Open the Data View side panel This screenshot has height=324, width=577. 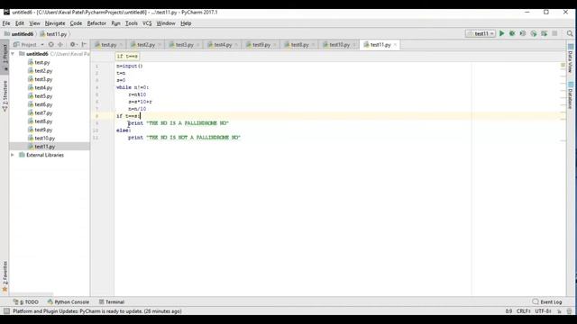(x=571, y=58)
